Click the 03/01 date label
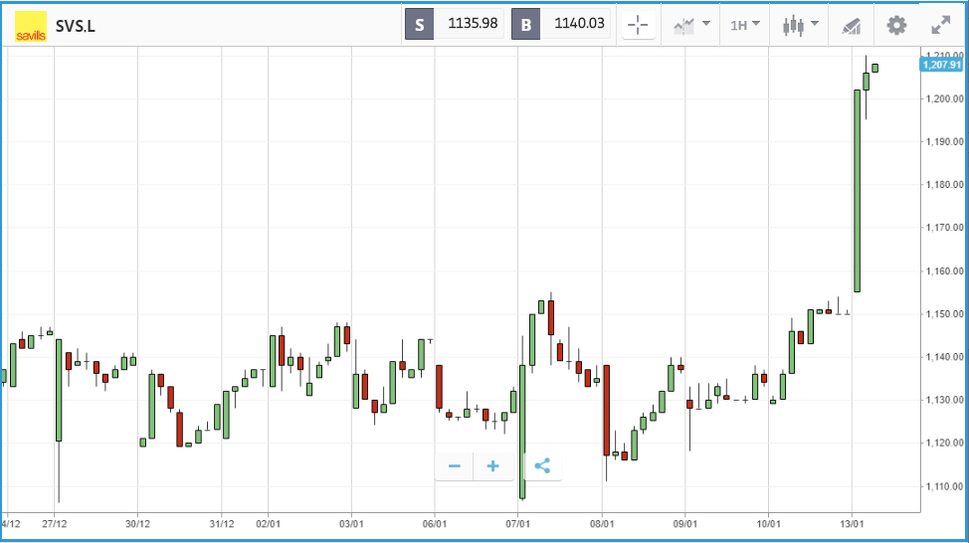The image size is (969, 543). (351, 524)
